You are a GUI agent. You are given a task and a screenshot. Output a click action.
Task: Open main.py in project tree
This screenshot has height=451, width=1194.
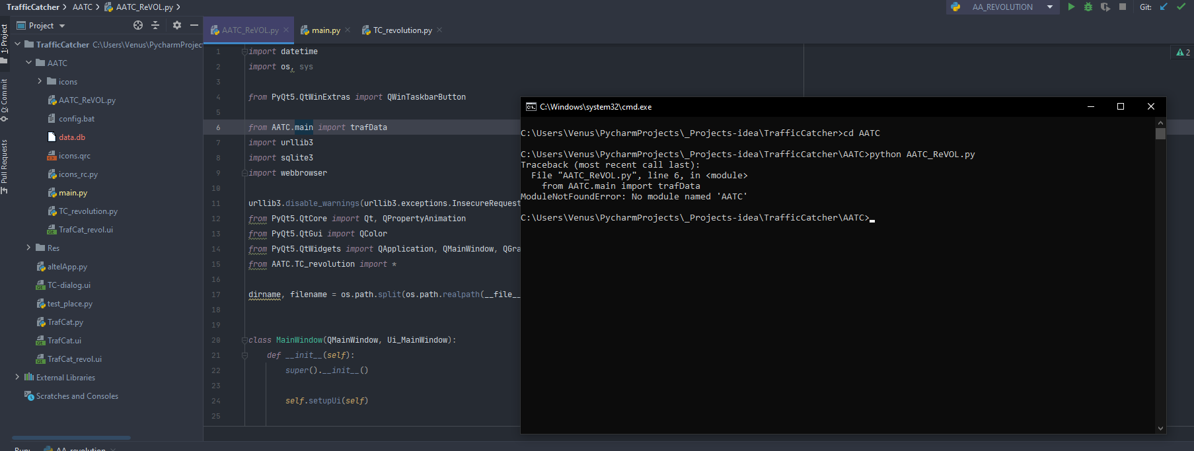coord(73,192)
